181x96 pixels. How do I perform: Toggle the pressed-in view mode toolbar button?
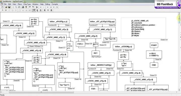34,10
